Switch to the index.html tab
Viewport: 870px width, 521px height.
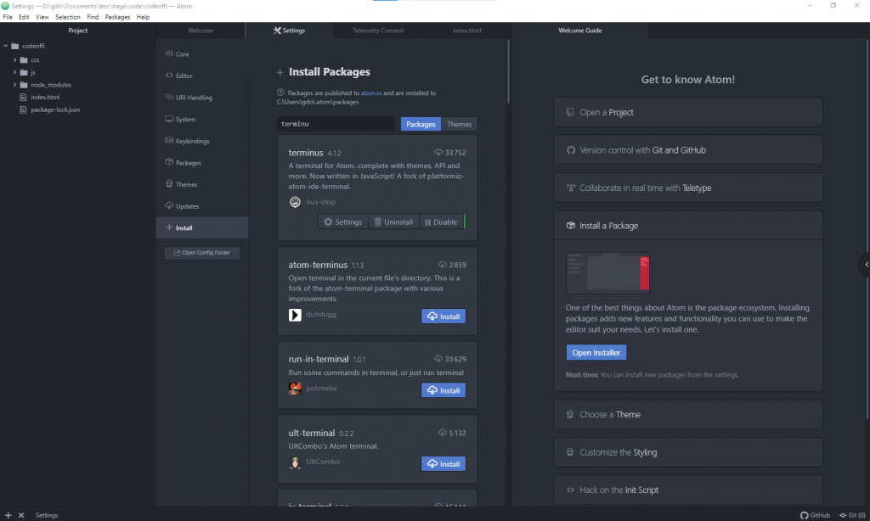pyautogui.click(x=466, y=31)
